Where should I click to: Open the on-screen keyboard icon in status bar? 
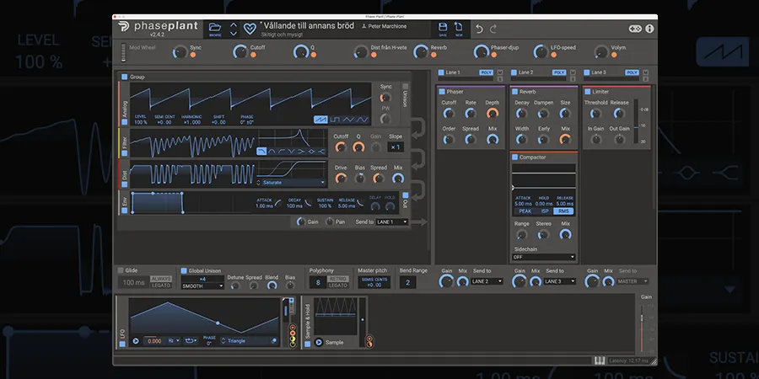(600, 360)
